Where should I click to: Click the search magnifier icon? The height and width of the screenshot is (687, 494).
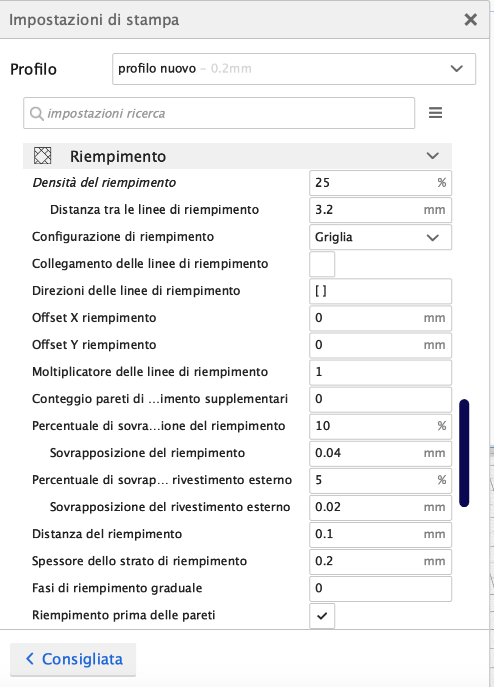(x=36, y=114)
